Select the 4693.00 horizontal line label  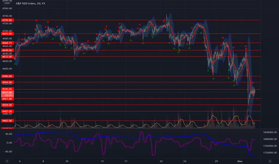tap(7, 33)
